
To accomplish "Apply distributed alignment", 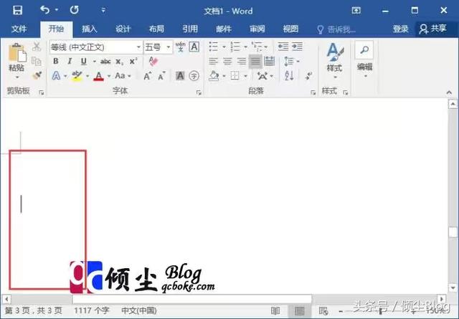I will (270, 61).
